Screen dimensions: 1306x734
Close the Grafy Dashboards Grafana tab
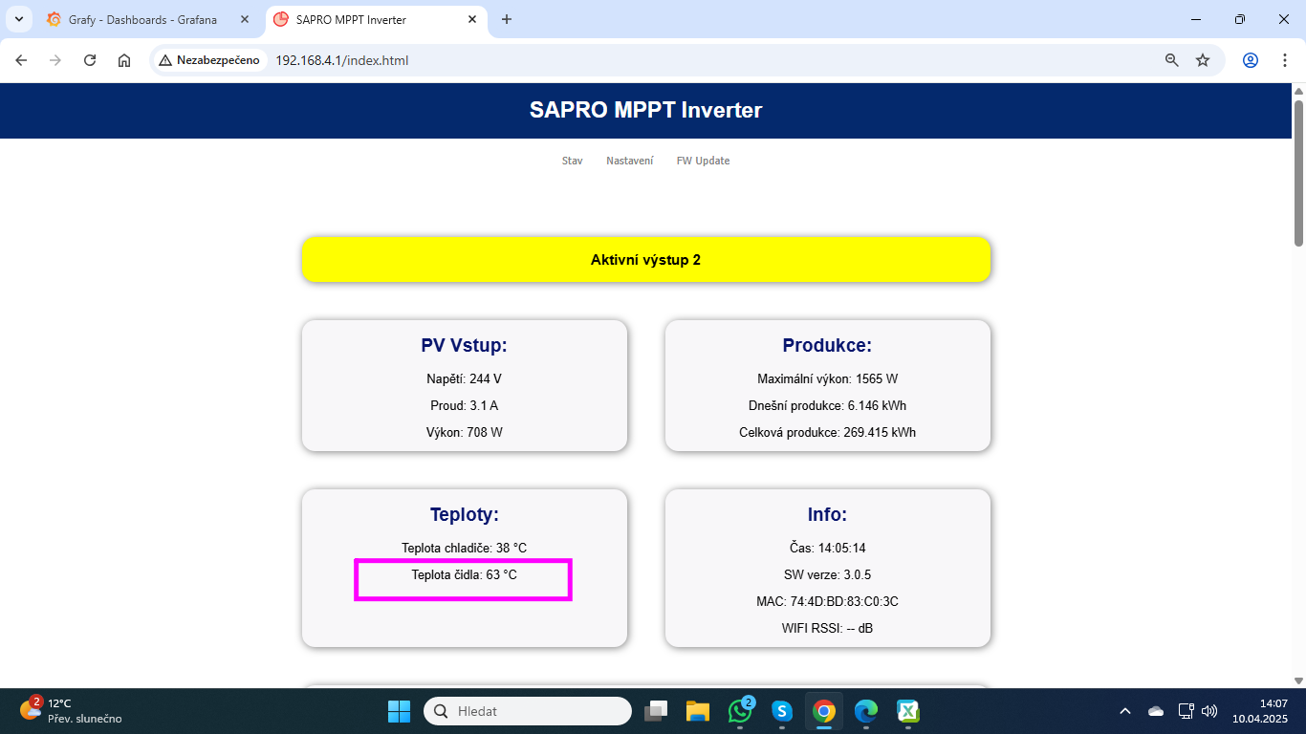pyautogui.click(x=245, y=19)
